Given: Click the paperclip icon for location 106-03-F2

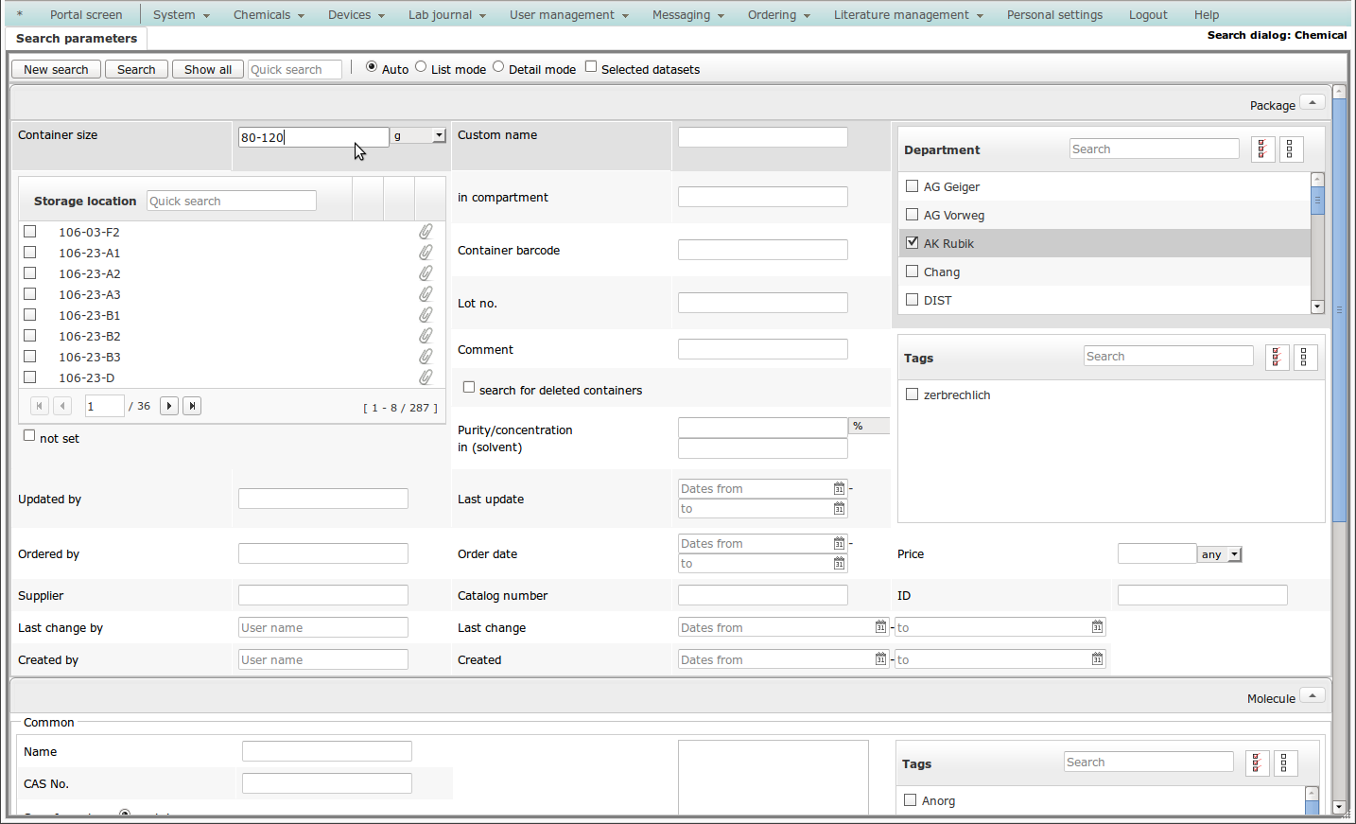Looking at the screenshot, I should click(x=426, y=232).
